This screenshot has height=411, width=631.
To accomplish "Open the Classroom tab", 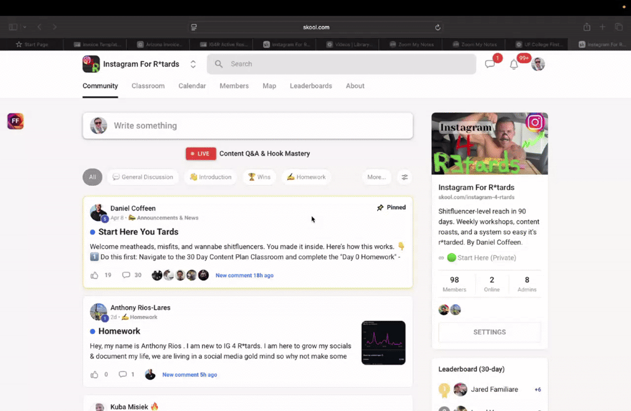I will click(148, 86).
